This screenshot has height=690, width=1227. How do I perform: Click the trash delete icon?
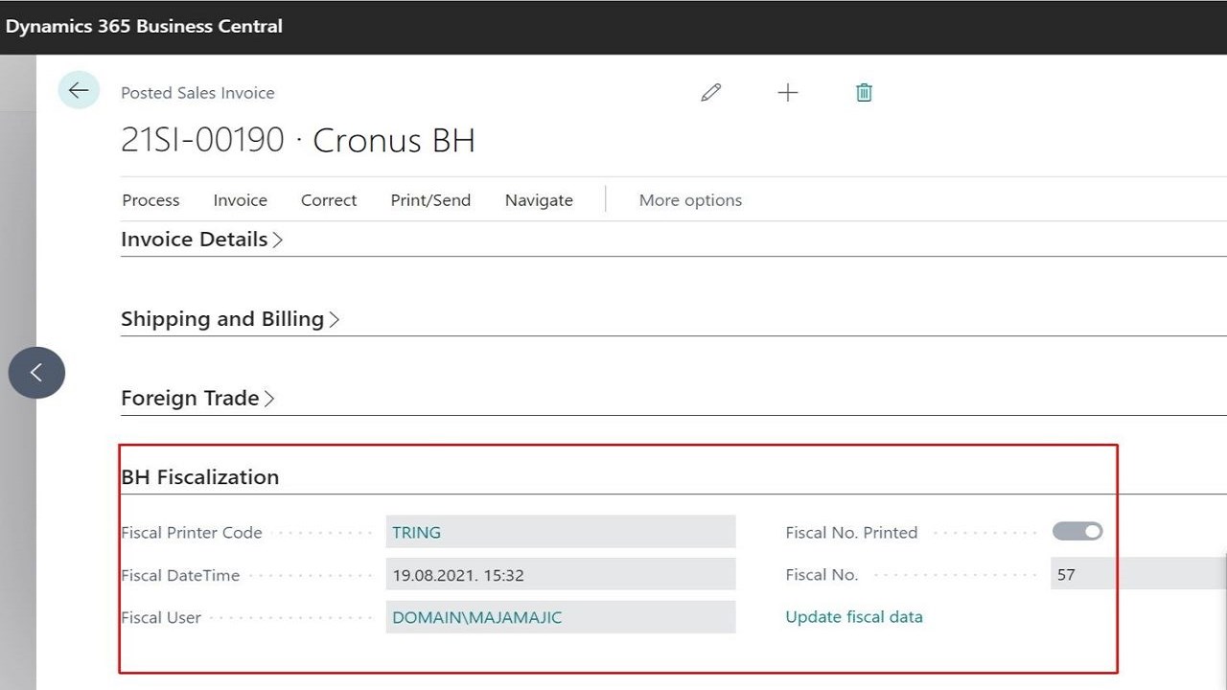[x=864, y=92]
